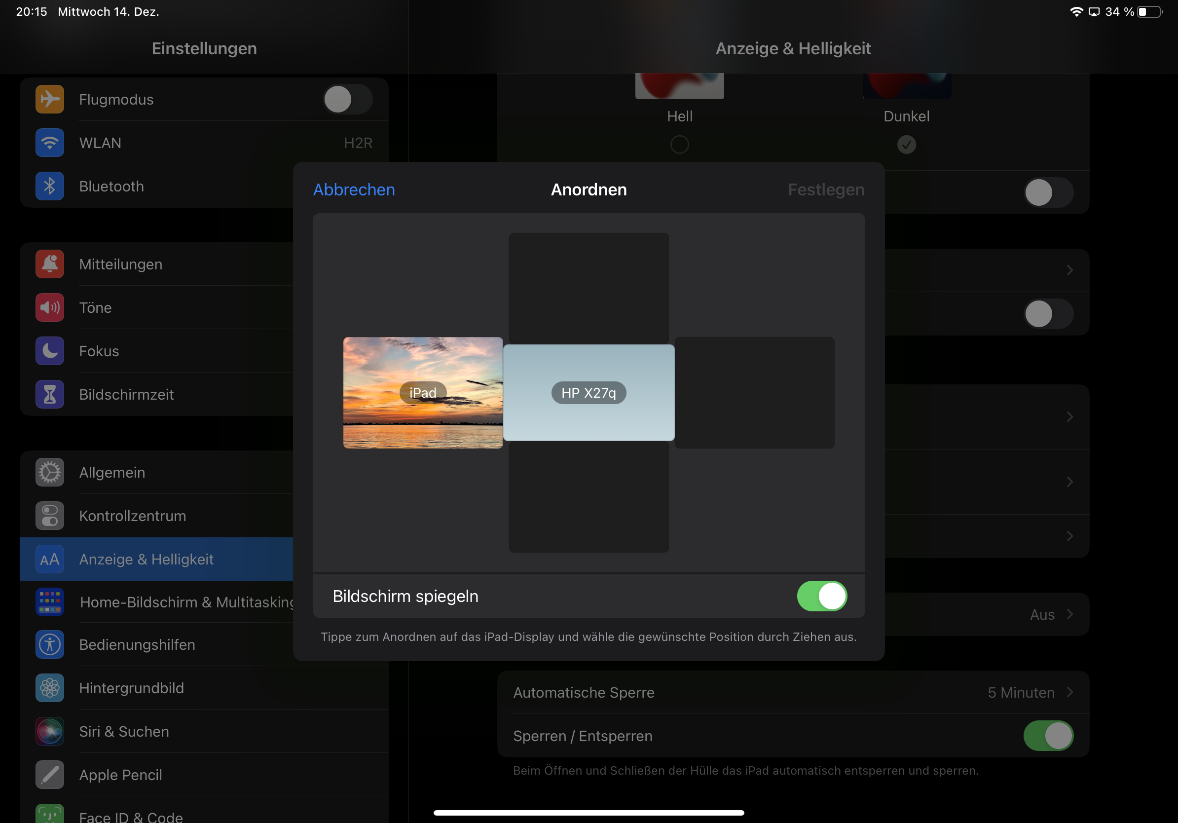
Task: Tap the Bildschirmzeit hourglass icon
Action: pos(50,395)
